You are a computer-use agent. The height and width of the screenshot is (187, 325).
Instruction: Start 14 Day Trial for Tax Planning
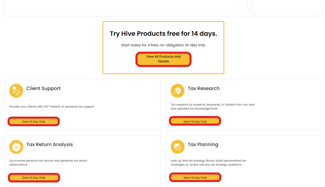pyautogui.click(x=195, y=177)
